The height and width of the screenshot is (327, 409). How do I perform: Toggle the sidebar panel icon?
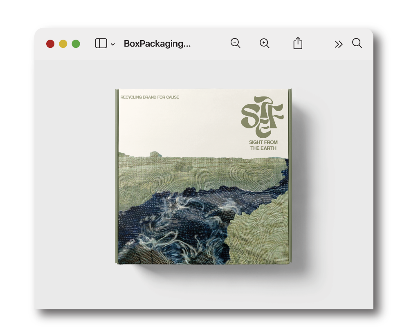[x=101, y=43]
